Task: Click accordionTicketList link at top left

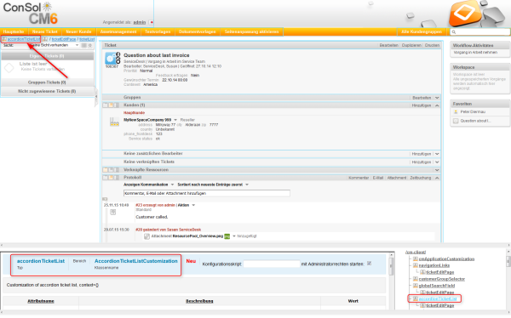Action: click(24, 39)
